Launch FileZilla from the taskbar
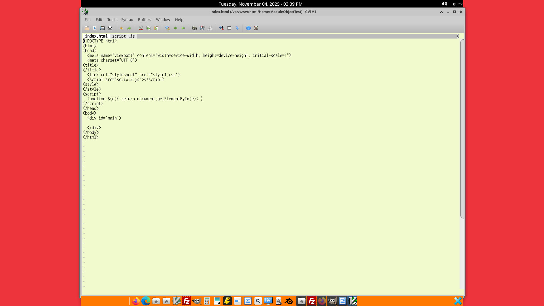 coord(187,301)
